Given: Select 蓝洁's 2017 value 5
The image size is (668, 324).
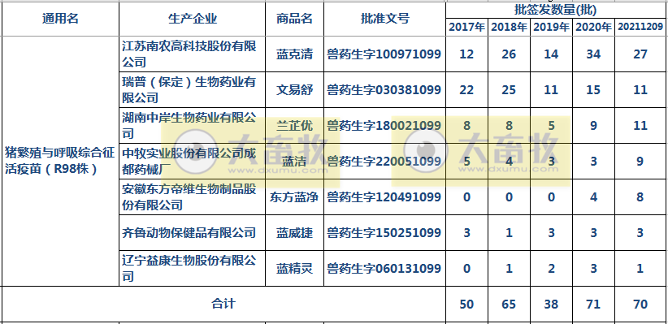Looking at the screenshot, I should [x=467, y=162].
